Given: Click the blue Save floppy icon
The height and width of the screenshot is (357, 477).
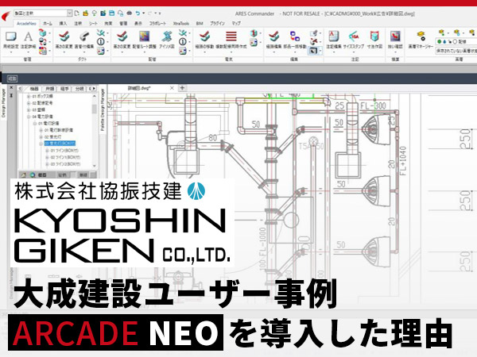Looking at the screenshot, I should (111, 13).
